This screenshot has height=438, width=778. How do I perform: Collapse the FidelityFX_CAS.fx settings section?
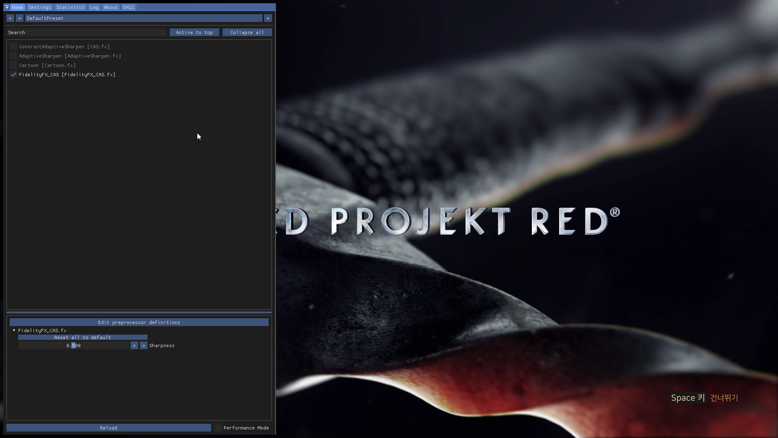(14, 331)
